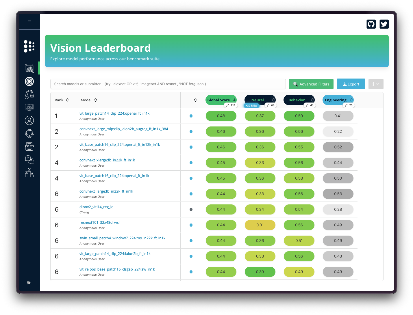Click the status dot for resnext101_32x48d_wsl row
The height and width of the screenshot is (315, 413).
tap(191, 225)
